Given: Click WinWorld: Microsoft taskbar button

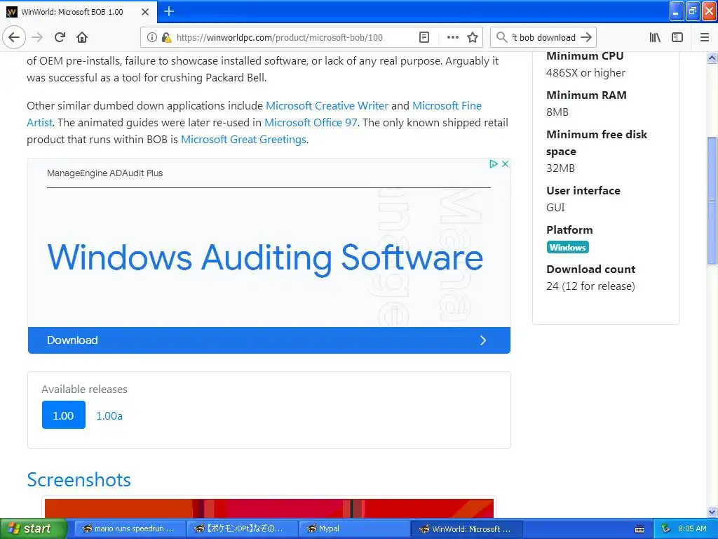Looking at the screenshot, I should 467,529.
